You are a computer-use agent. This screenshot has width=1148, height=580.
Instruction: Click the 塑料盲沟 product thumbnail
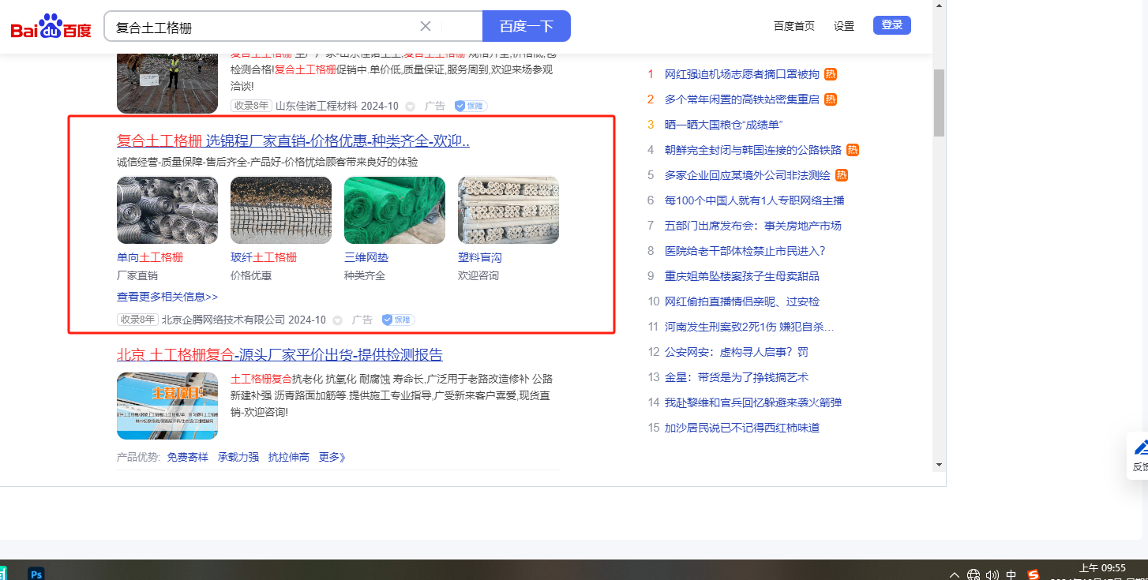[x=508, y=210]
